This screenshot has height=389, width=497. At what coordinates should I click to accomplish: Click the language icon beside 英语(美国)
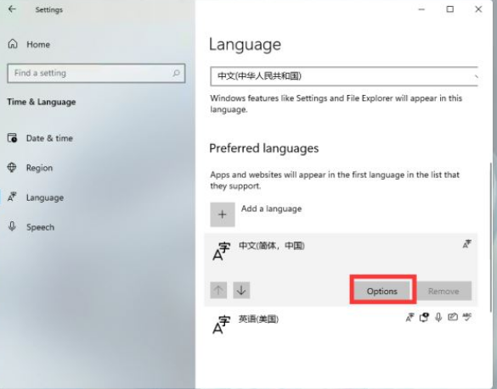(221, 325)
